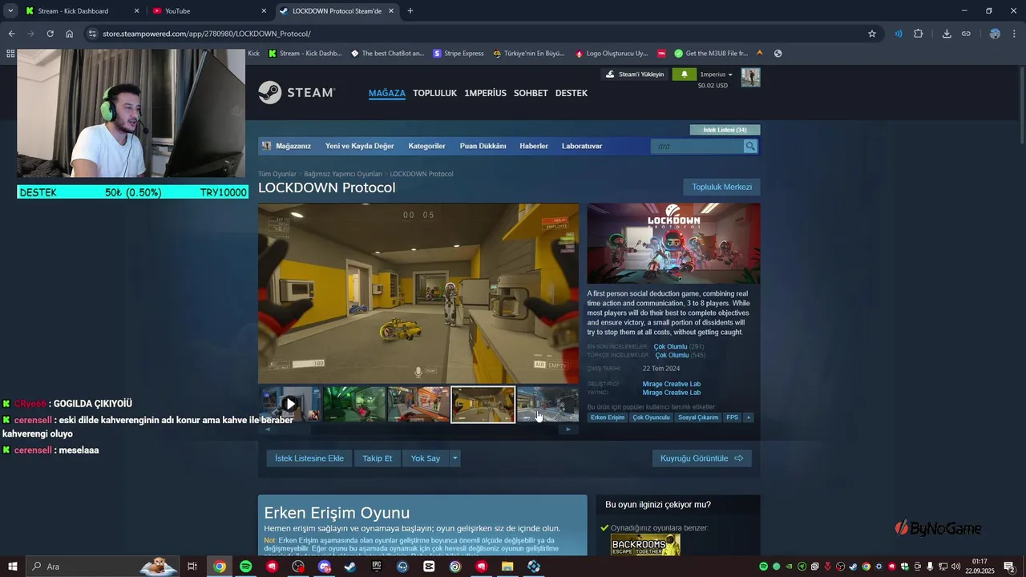Click the plus tag button

point(749,418)
